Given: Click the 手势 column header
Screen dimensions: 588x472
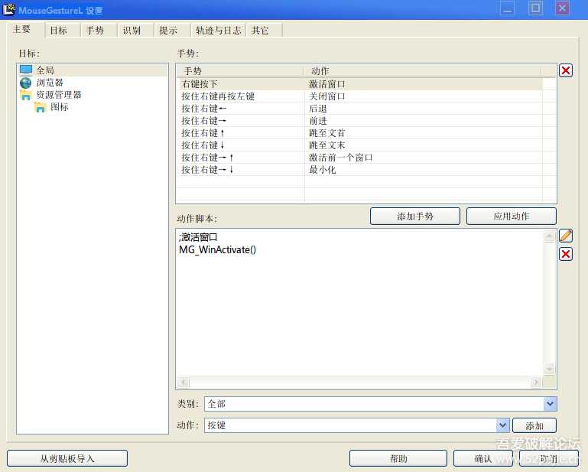Looking at the screenshot, I should tap(240, 71).
